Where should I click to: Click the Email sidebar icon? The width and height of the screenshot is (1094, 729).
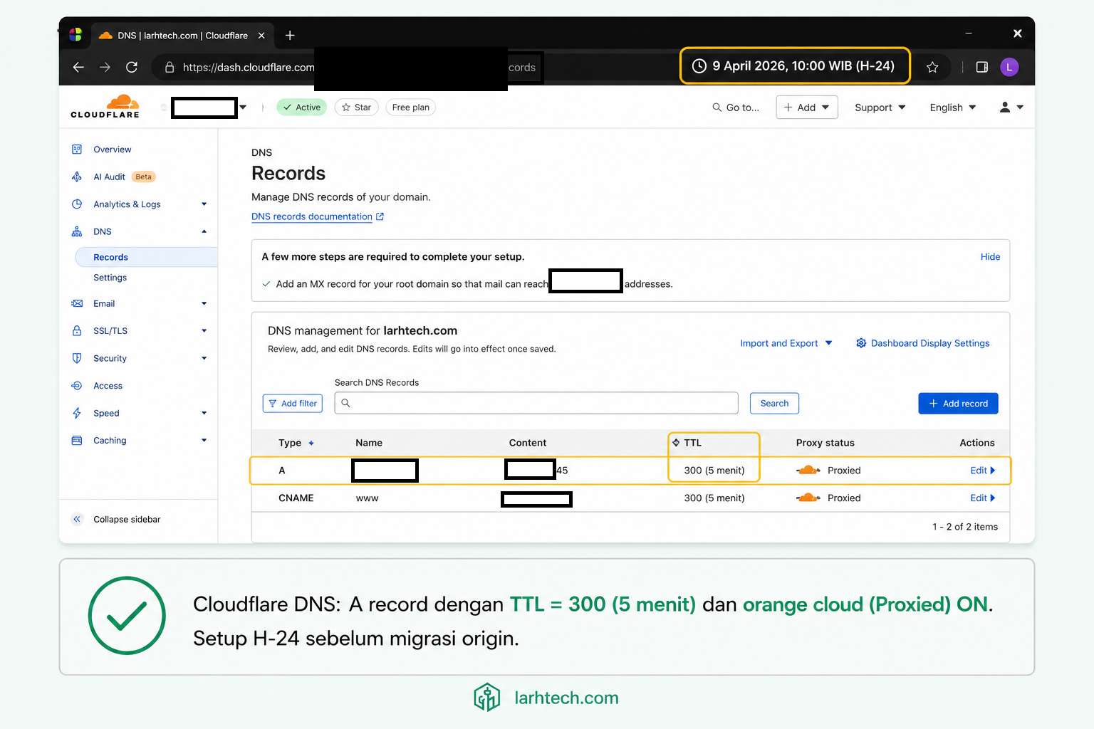pos(77,303)
